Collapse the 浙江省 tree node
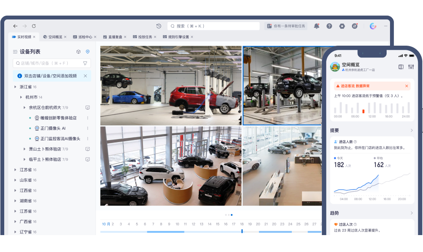This screenshot has width=423, height=252. (15, 87)
